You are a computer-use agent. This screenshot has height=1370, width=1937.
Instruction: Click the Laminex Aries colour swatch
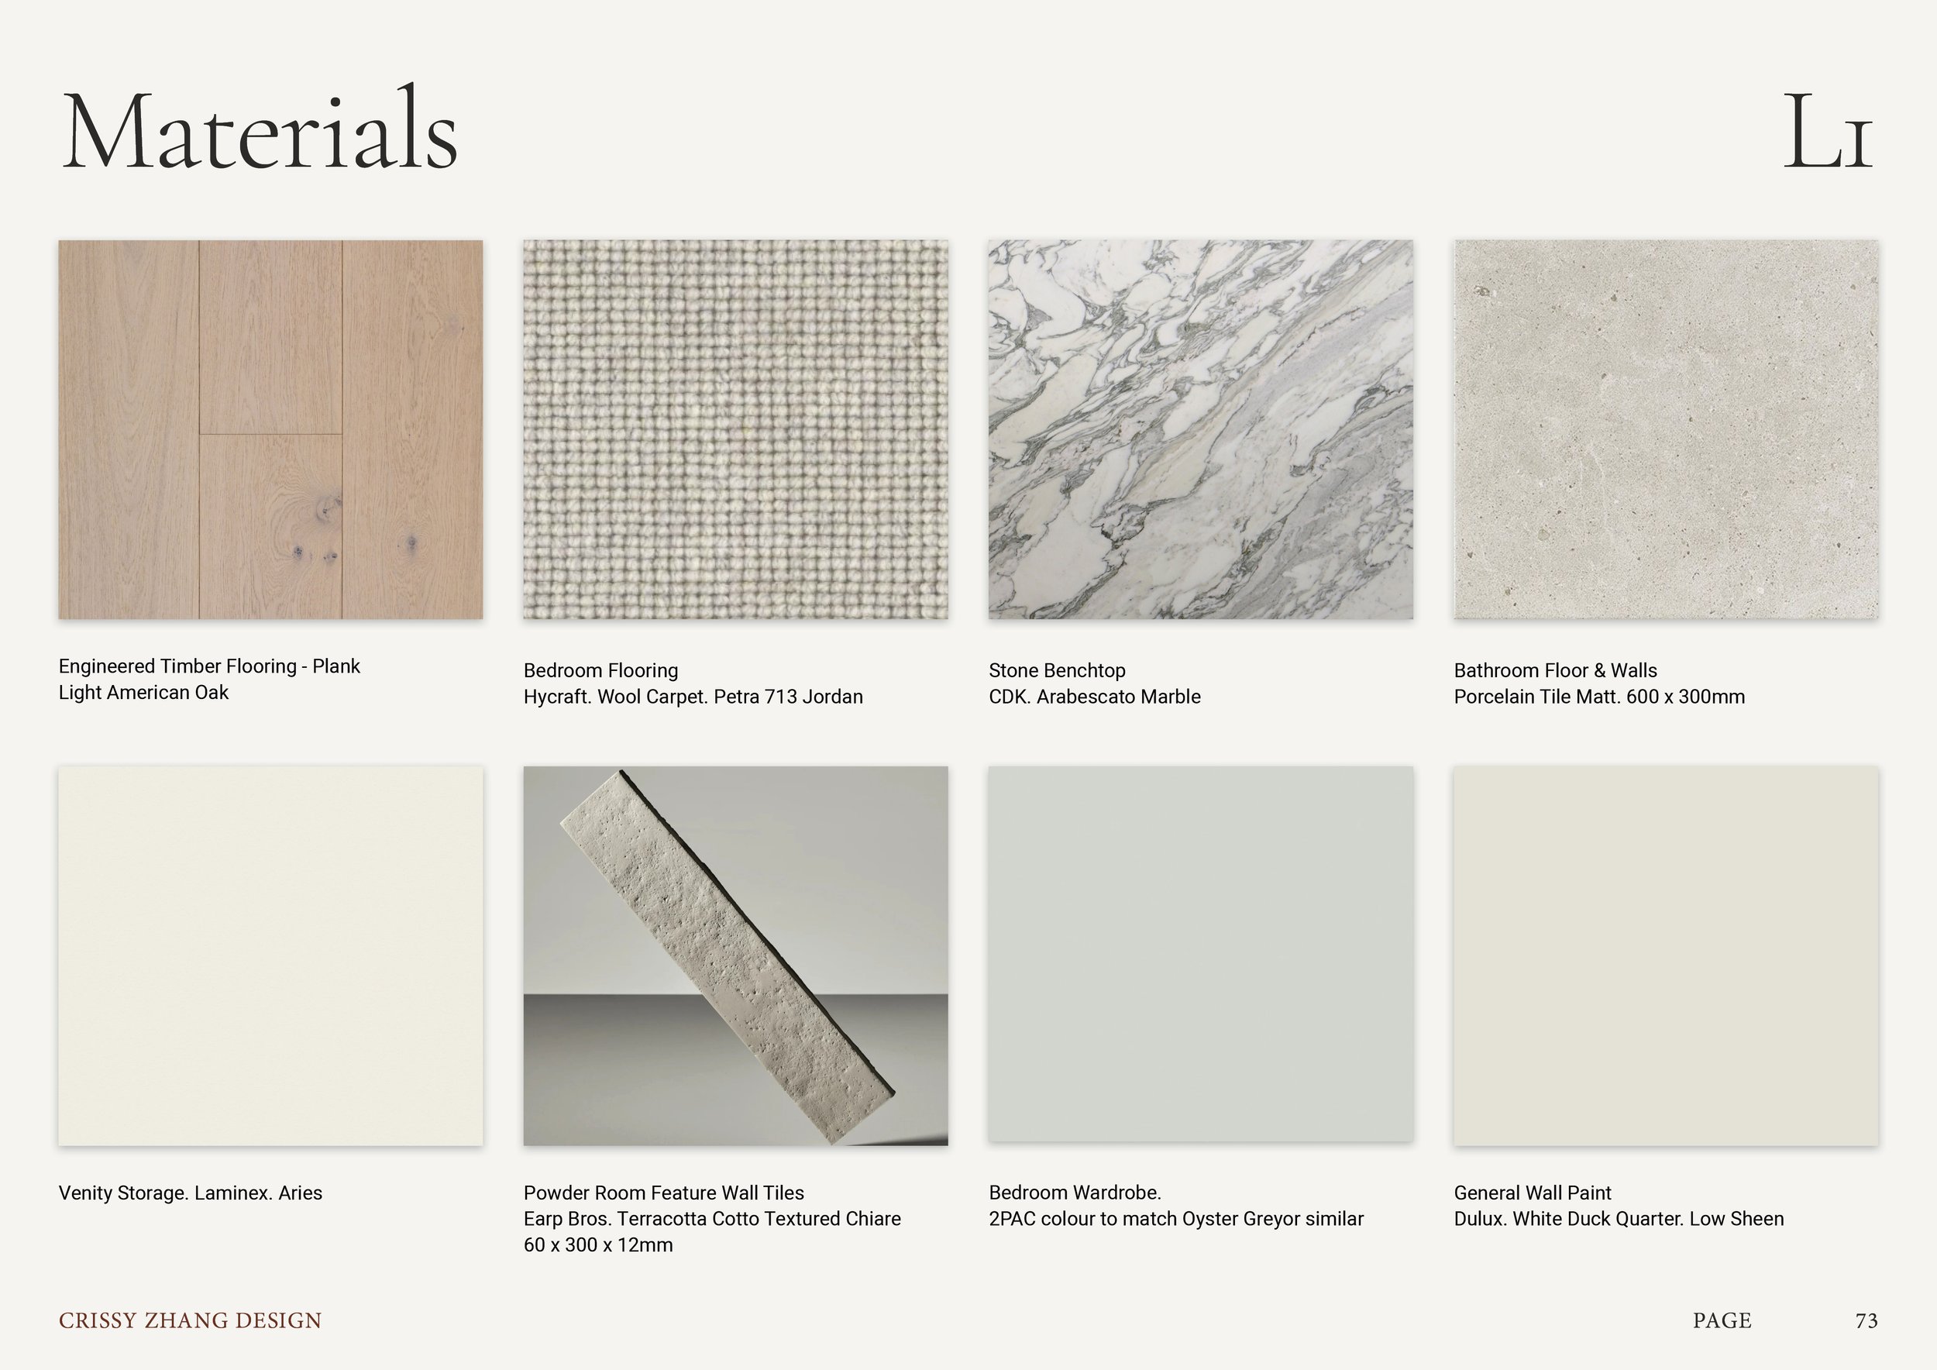(270, 955)
